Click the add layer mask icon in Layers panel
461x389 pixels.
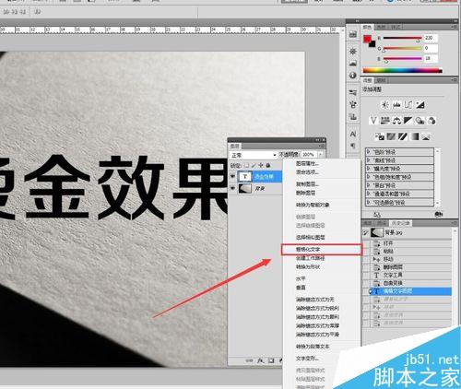271,360
